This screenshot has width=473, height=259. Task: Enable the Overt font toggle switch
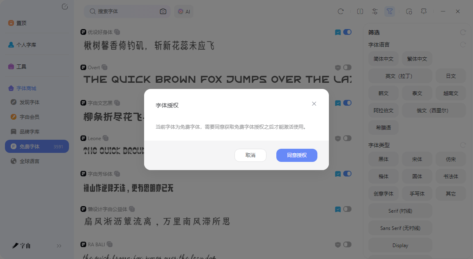[x=347, y=67]
